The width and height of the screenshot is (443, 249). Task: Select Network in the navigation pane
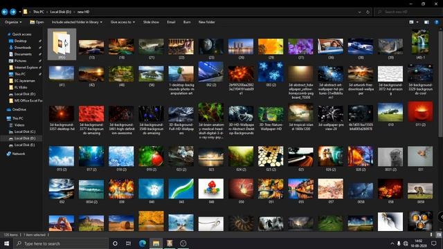[19, 154]
